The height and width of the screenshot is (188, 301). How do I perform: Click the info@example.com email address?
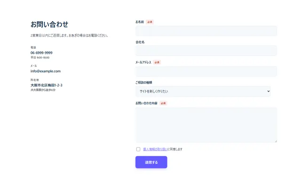click(46, 71)
